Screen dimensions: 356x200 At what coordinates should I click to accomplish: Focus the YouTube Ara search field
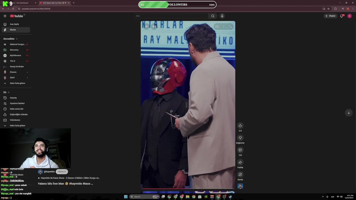point(171,16)
